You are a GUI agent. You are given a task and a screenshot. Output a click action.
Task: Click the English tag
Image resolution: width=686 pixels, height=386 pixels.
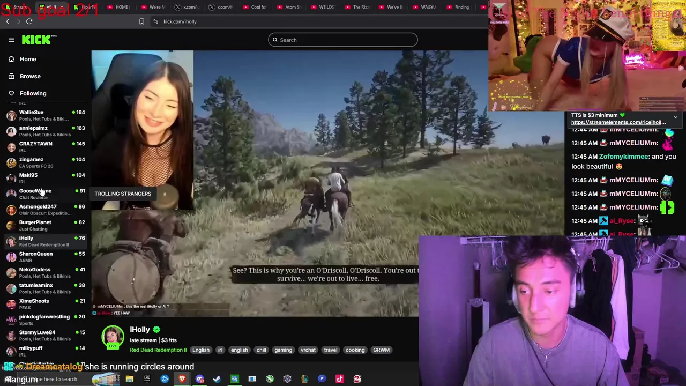pos(201,350)
